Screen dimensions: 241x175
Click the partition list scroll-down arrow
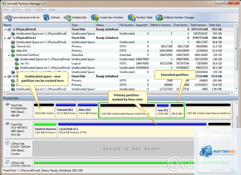[x=236, y=89]
